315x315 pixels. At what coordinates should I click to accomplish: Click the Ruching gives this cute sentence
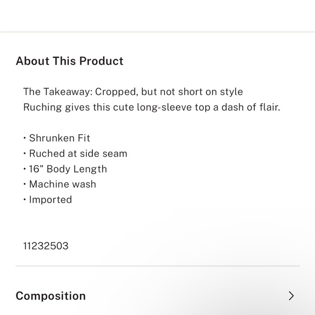point(152,107)
